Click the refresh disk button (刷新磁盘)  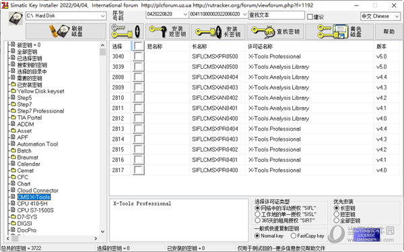click(66, 31)
